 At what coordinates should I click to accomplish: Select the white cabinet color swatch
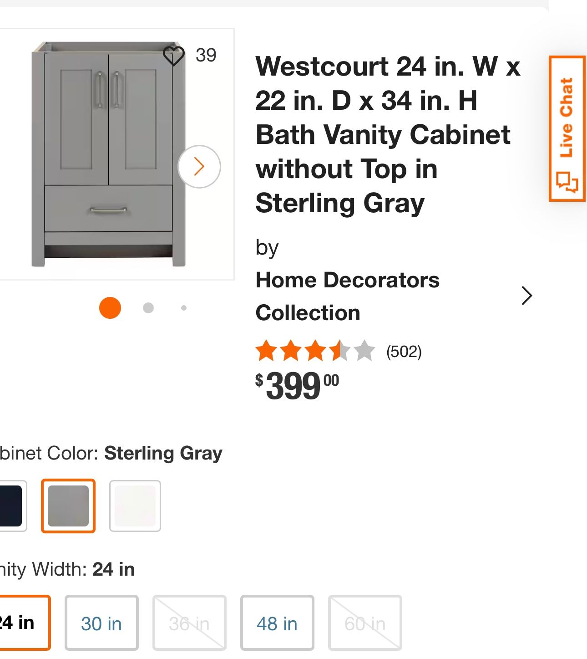(135, 506)
